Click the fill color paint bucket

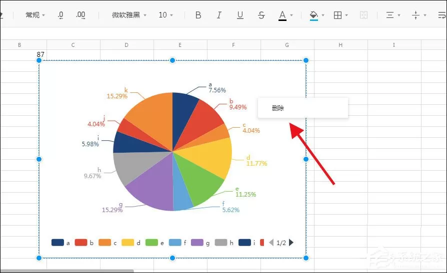[x=314, y=15]
